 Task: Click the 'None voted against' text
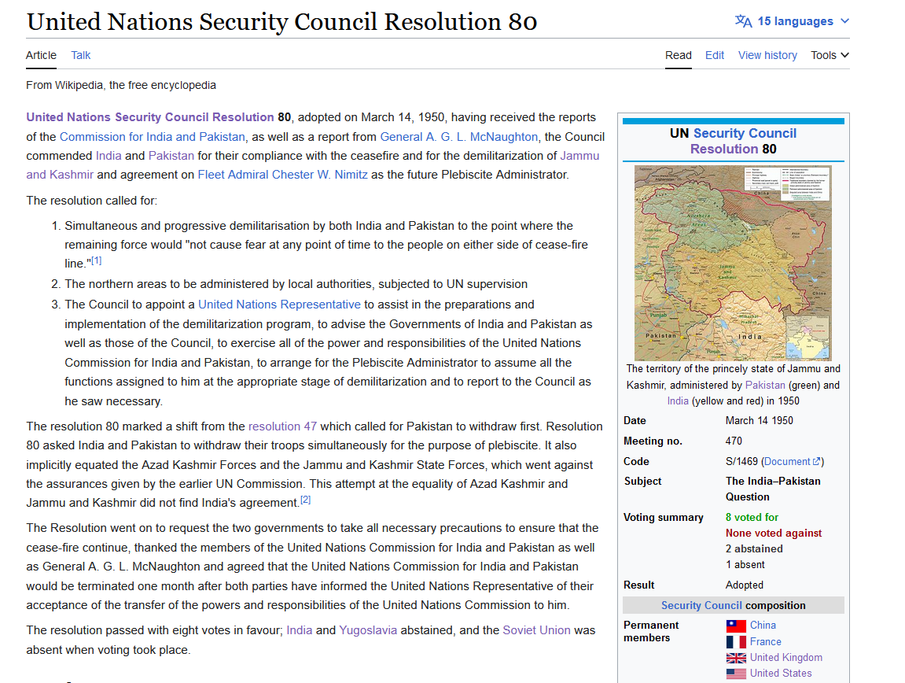[x=774, y=533]
